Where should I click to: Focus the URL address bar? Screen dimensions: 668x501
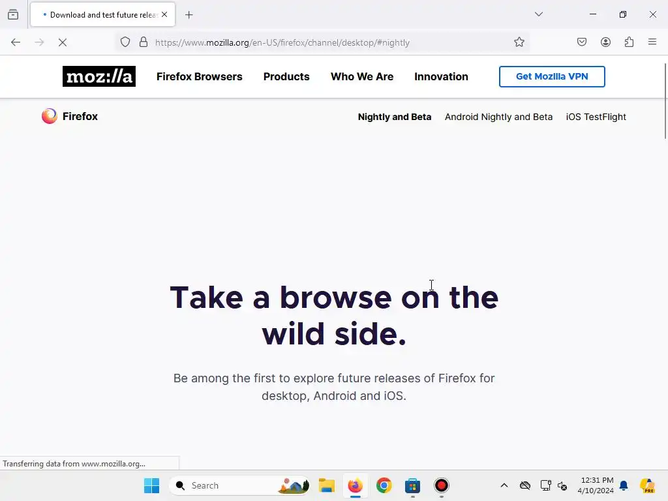pyautogui.click(x=322, y=42)
